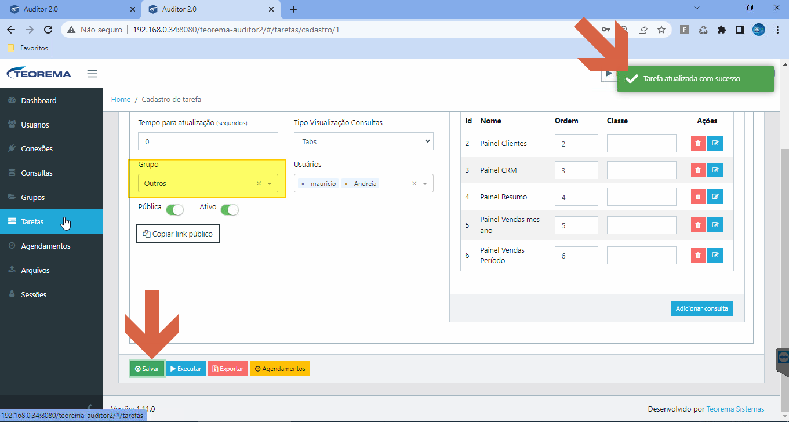This screenshot has width=789, height=422.
Task: Open Arquivos in sidebar
Action: pos(51,270)
